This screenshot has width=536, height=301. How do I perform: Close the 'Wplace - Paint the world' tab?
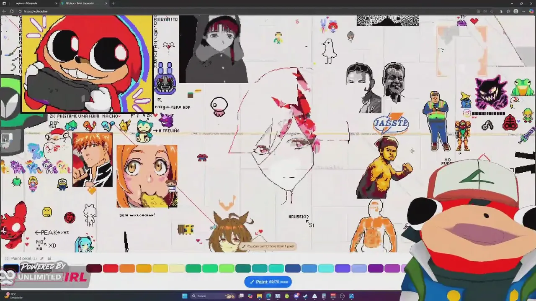point(106,3)
